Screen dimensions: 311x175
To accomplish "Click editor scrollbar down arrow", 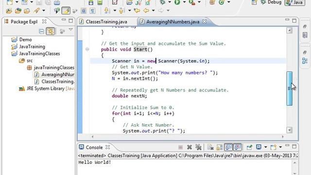I will 290,130.
